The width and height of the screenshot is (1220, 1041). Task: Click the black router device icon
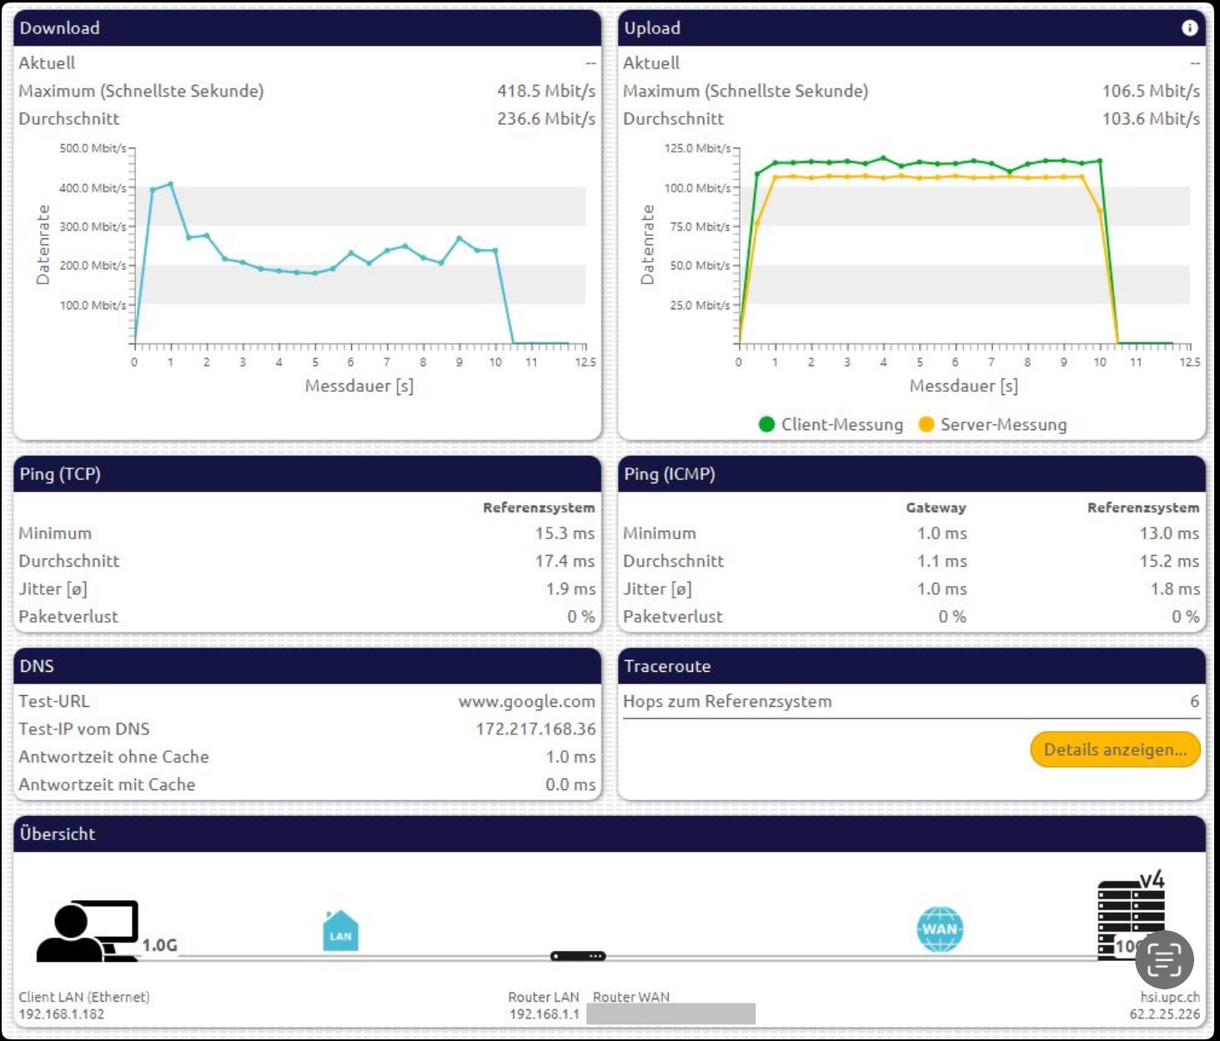(x=578, y=956)
